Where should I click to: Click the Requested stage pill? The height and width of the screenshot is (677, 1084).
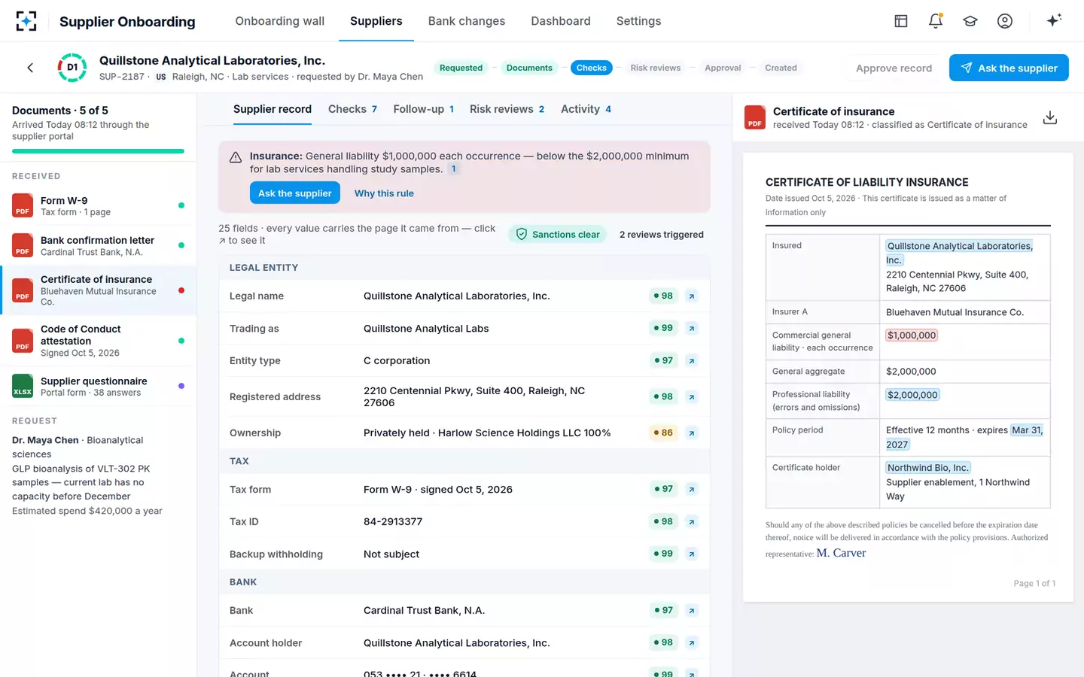click(x=461, y=68)
